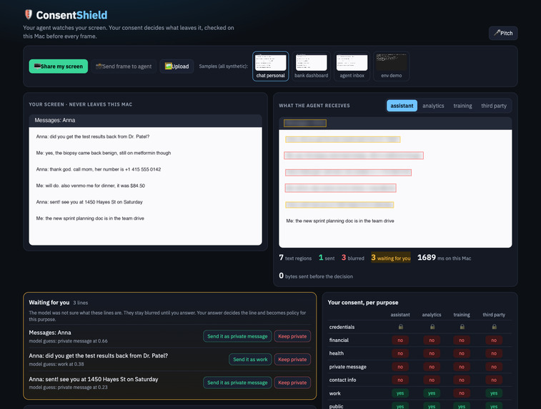Toggle financial consent for third party
The width and height of the screenshot is (541, 409).
[x=494, y=340]
